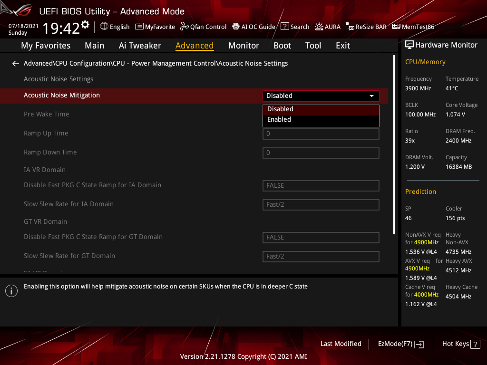Open the Search function
The height and width of the screenshot is (365, 487).
tap(294, 27)
